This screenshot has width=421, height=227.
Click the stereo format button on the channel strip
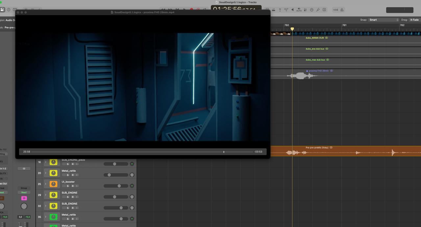(24, 168)
